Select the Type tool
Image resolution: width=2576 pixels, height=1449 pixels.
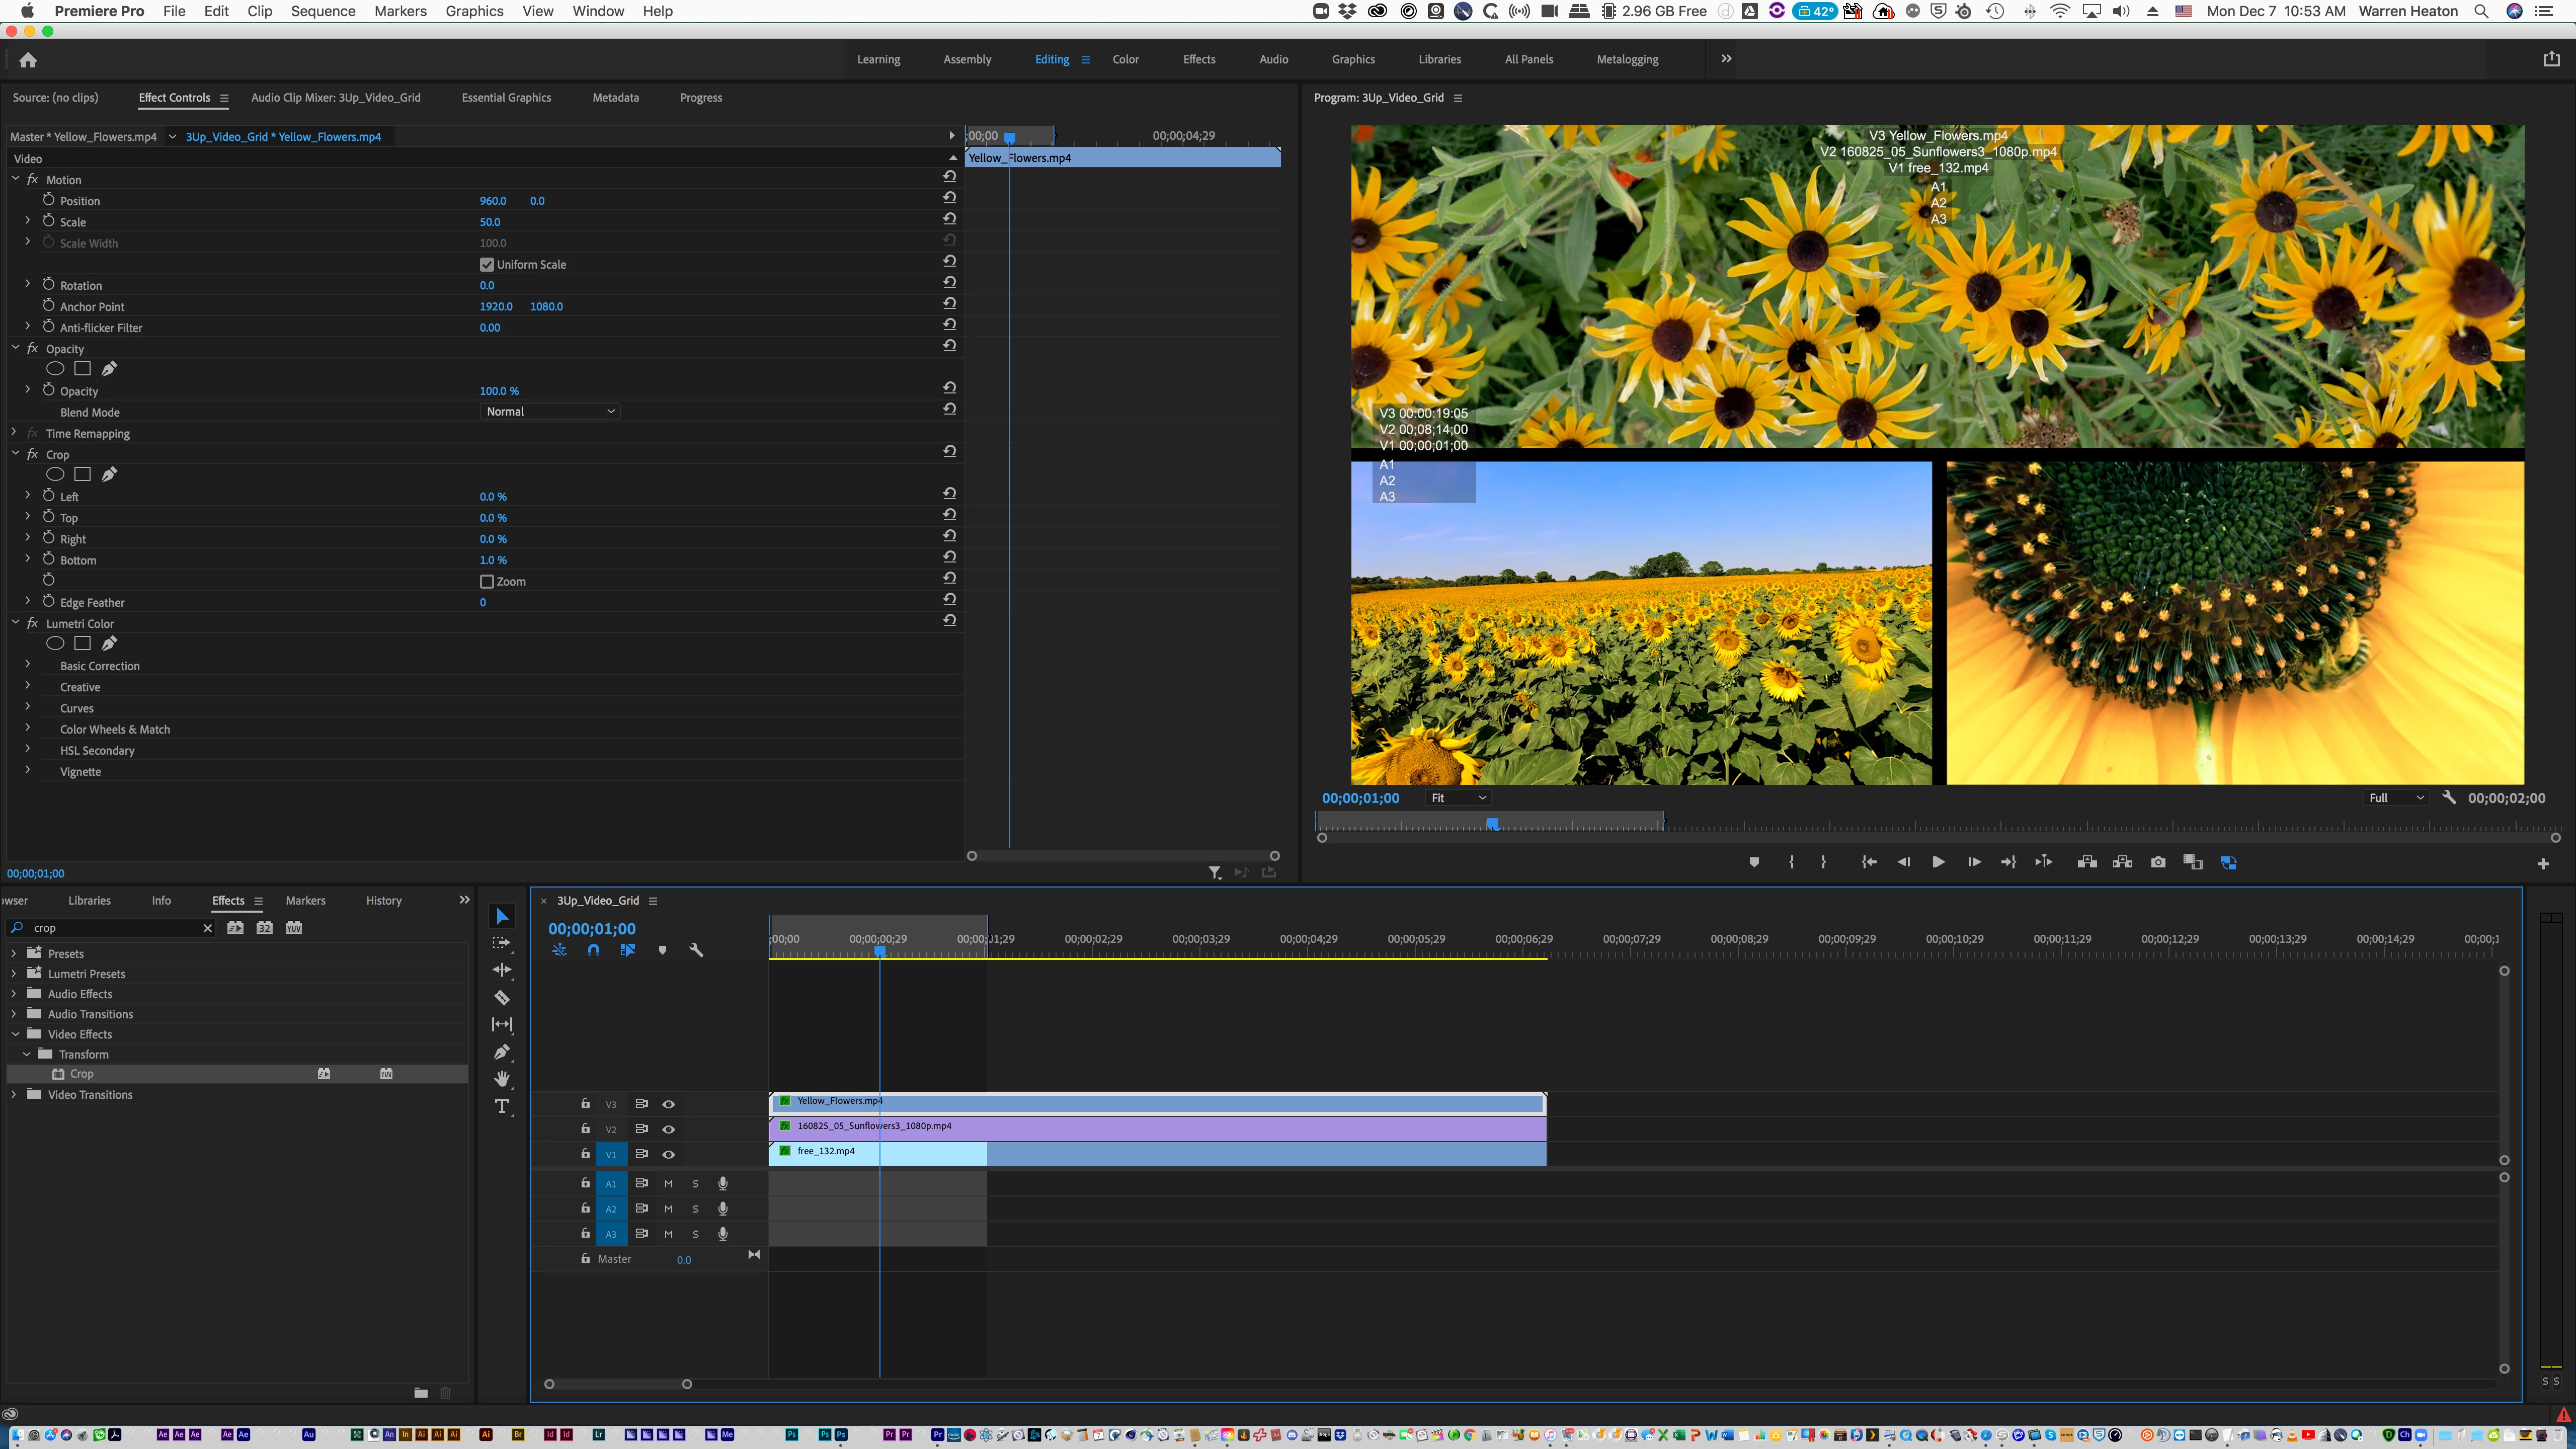(x=502, y=1105)
